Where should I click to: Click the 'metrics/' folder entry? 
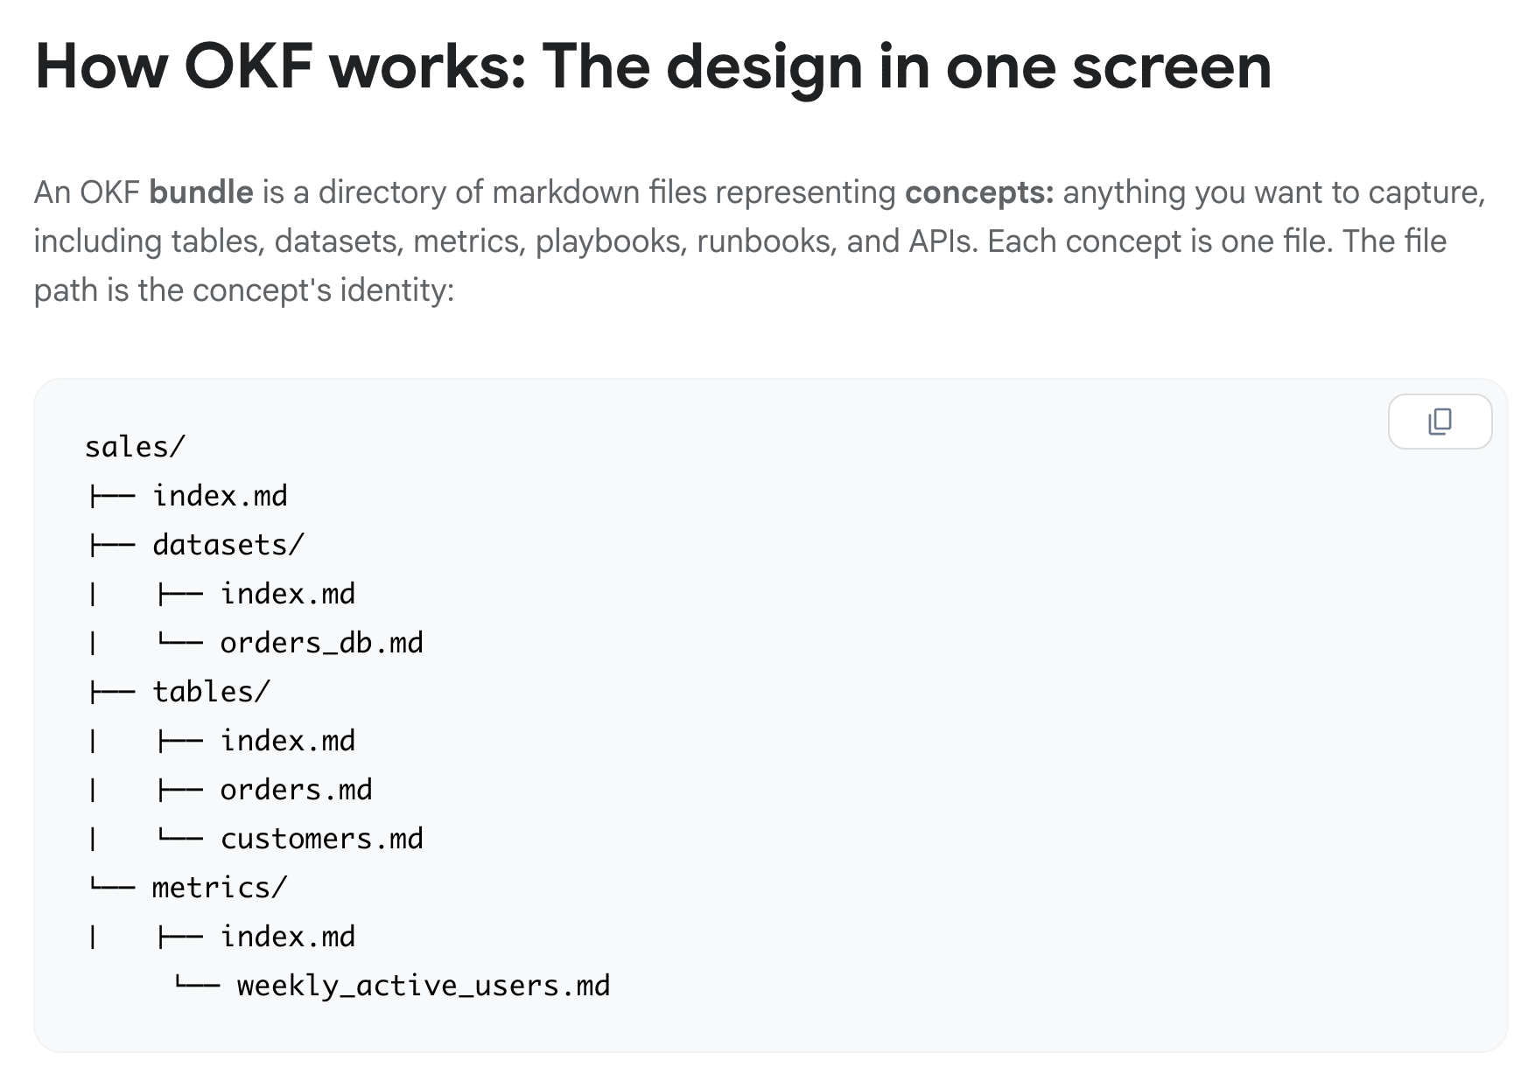(x=220, y=888)
